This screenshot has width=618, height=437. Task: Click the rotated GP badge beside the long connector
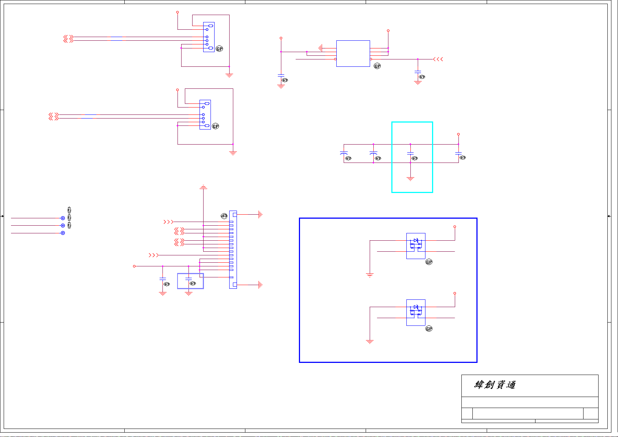coord(224,216)
